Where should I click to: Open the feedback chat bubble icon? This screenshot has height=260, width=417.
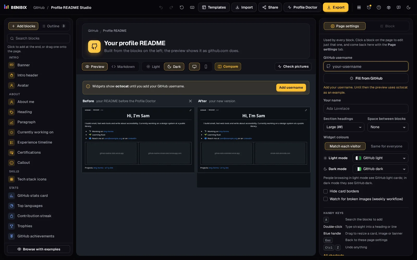point(399,7)
